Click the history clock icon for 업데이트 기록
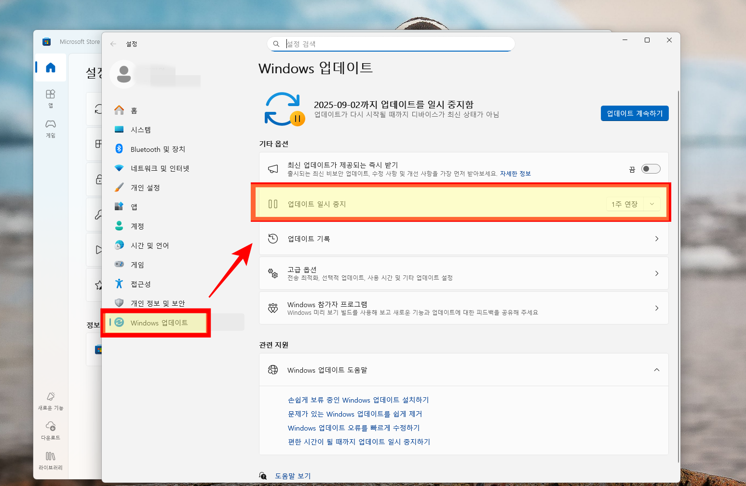Viewport: 746px width, 486px height. tap(273, 239)
